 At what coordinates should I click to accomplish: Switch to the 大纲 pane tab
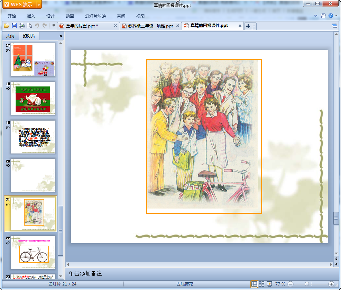click(10, 36)
